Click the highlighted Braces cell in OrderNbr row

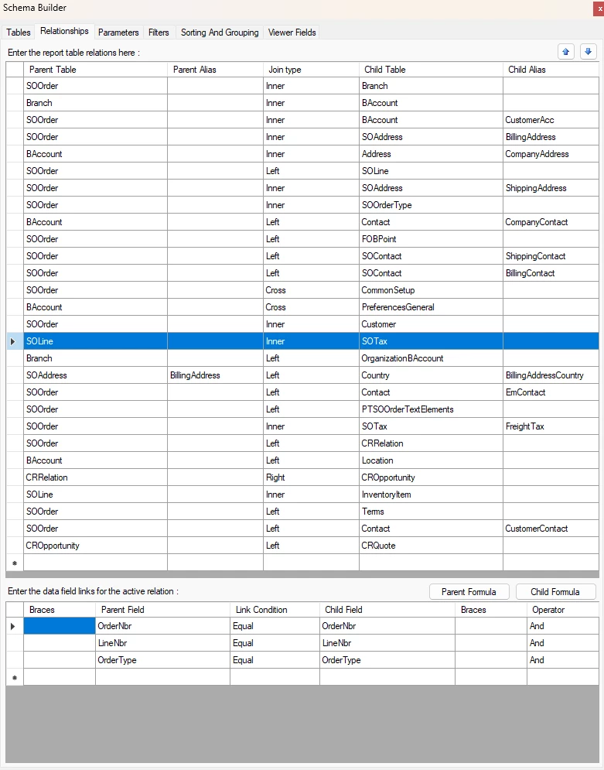click(x=60, y=626)
